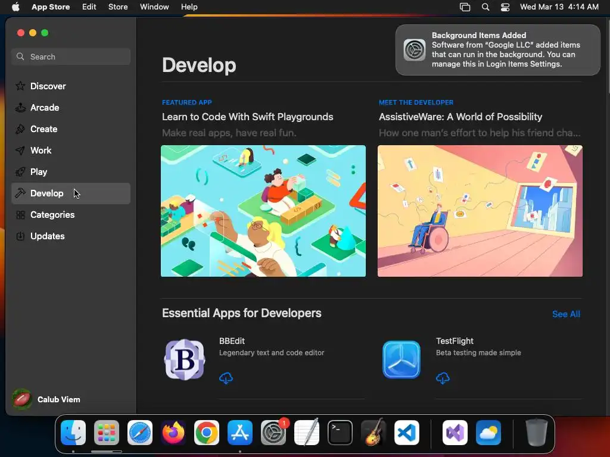610x457 pixels.
Task: Open the Arcade section in sidebar
Action: [71, 108]
